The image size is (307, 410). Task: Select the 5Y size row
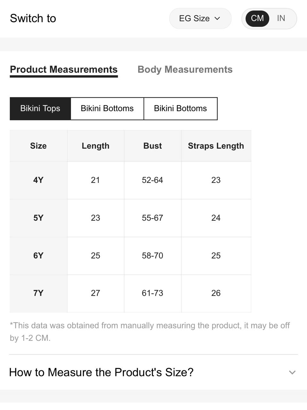click(130, 218)
